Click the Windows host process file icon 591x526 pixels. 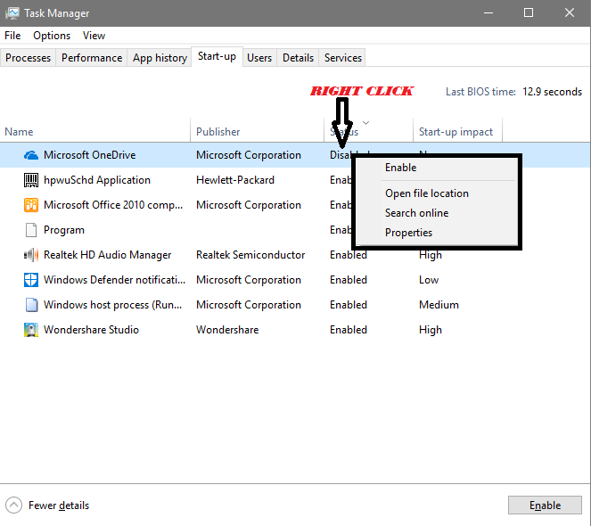pos(31,305)
